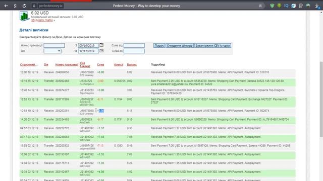
Task: Sort by the "Баланс" column header
Action: [x=132, y=65]
